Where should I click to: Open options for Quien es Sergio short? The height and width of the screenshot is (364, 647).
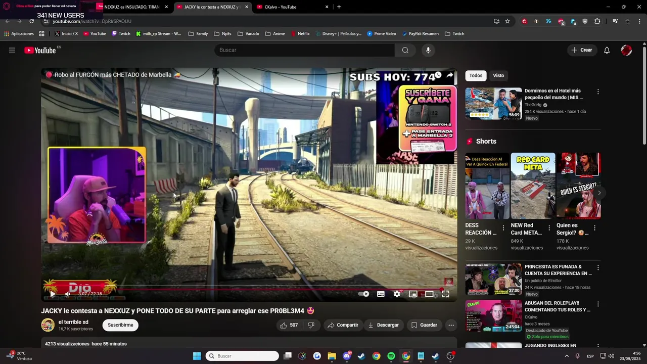click(x=594, y=228)
